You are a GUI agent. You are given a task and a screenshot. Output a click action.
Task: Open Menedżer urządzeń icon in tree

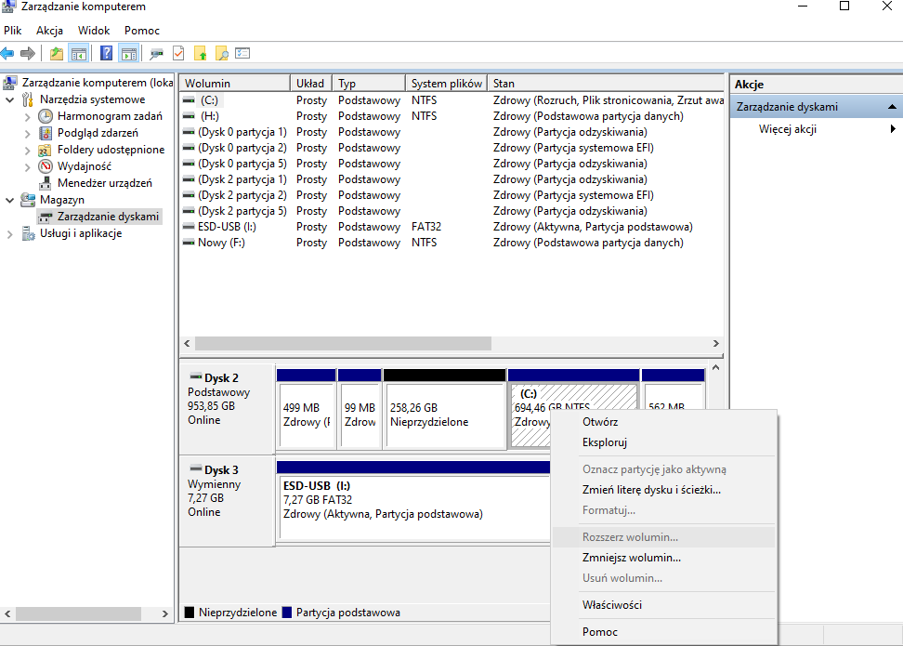tap(46, 183)
